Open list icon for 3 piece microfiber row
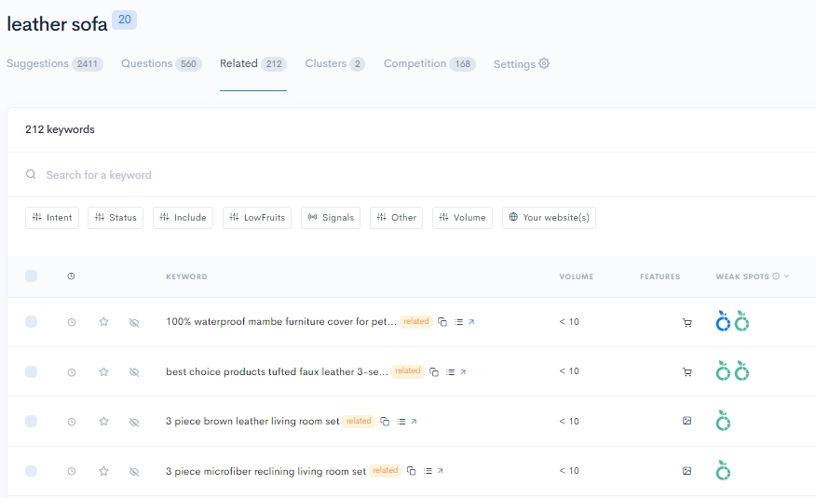 (428, 470)
